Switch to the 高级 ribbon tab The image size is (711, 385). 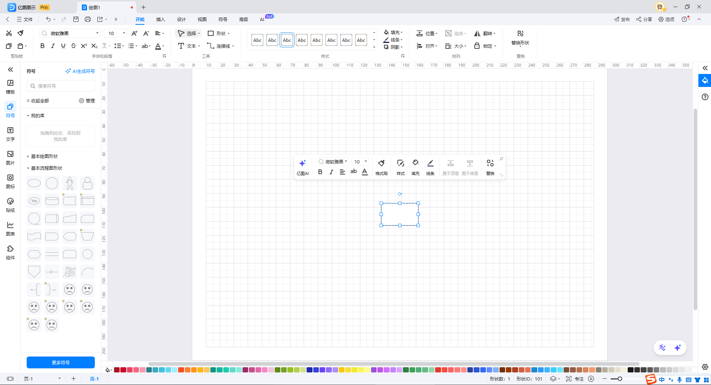[x=244, y=19]
